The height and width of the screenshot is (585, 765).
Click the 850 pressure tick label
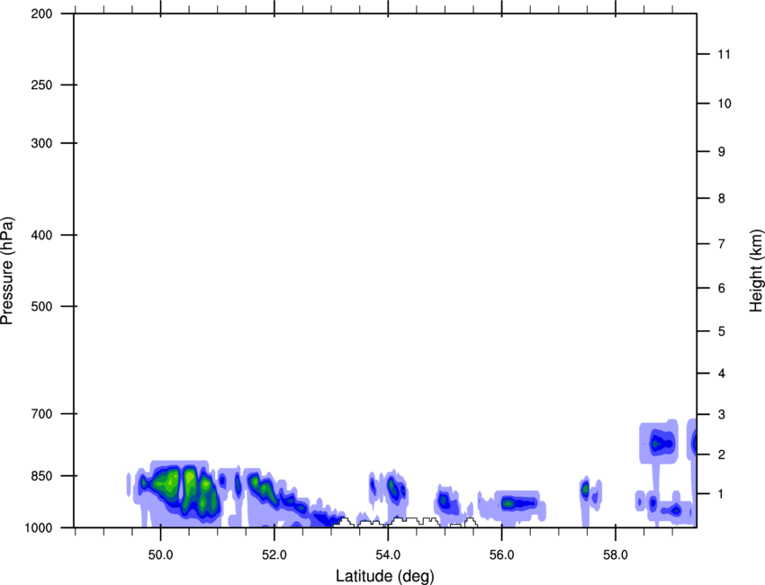[41, 476]
